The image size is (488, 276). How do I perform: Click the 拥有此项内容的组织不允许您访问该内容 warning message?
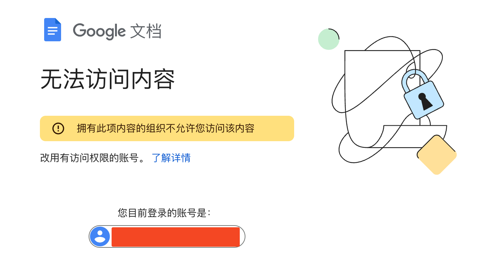click(x=166, y=128)
